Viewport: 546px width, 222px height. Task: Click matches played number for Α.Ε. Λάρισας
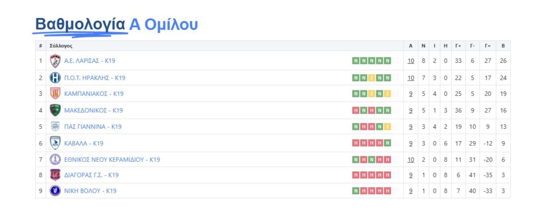[x=411, y=61]
